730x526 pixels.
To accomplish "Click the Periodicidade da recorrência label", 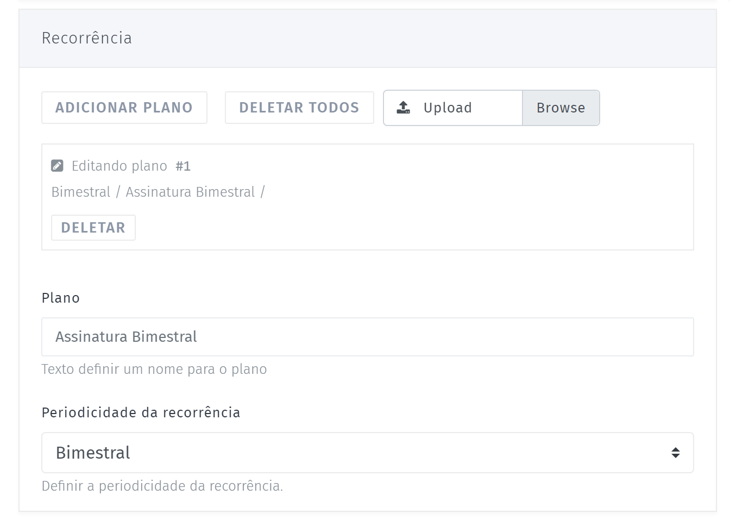I will click(x=141, y=412).
